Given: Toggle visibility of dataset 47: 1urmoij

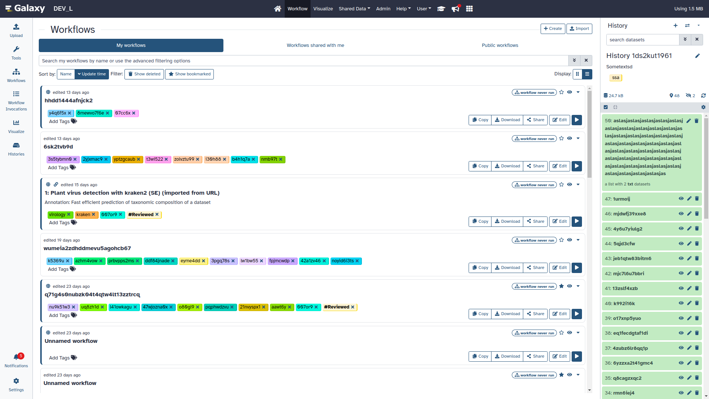Looking at the screenshot, I should (681, 199).
